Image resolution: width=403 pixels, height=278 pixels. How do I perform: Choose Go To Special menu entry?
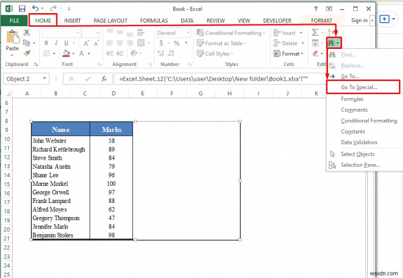363,87
